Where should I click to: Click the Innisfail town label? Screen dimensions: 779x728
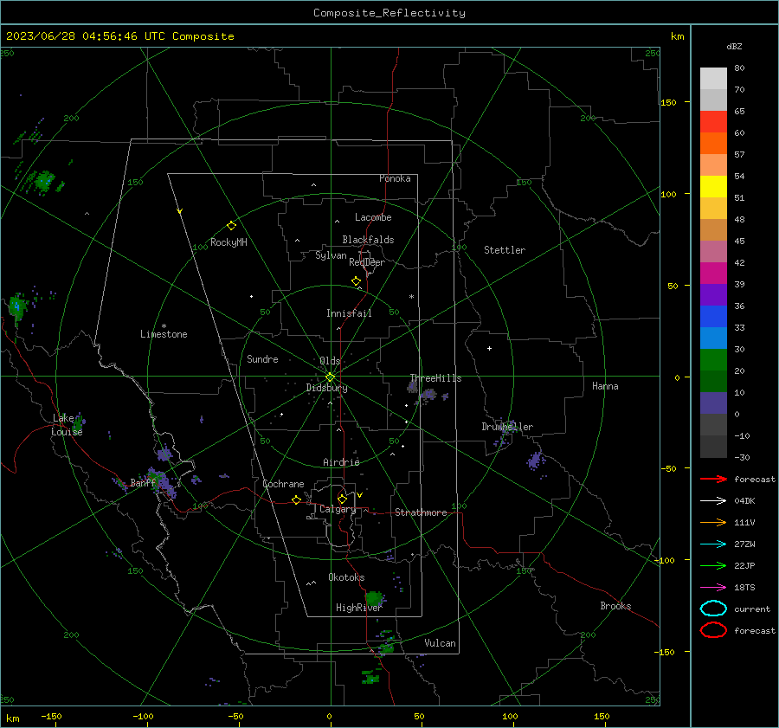[x=349, y=313]
